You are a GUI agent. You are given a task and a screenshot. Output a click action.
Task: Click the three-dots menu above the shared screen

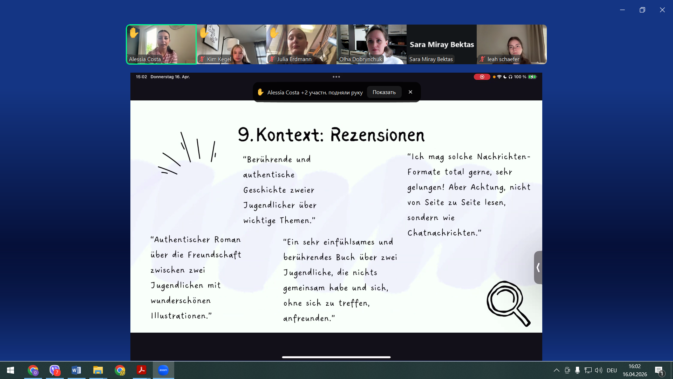coord(336,77)
